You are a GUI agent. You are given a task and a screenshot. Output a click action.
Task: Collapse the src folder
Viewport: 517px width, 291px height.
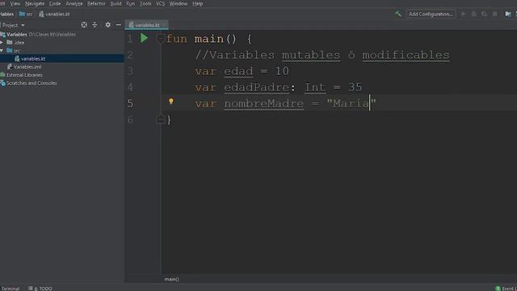pyautogui.click(x=2, y=50)
